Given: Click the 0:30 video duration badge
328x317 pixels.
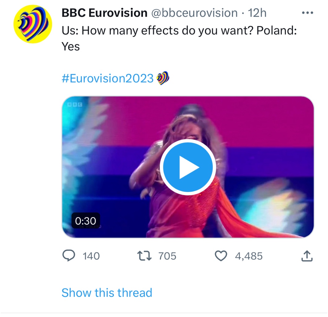Looking at the screenshot, I should (x=86, y=221).
